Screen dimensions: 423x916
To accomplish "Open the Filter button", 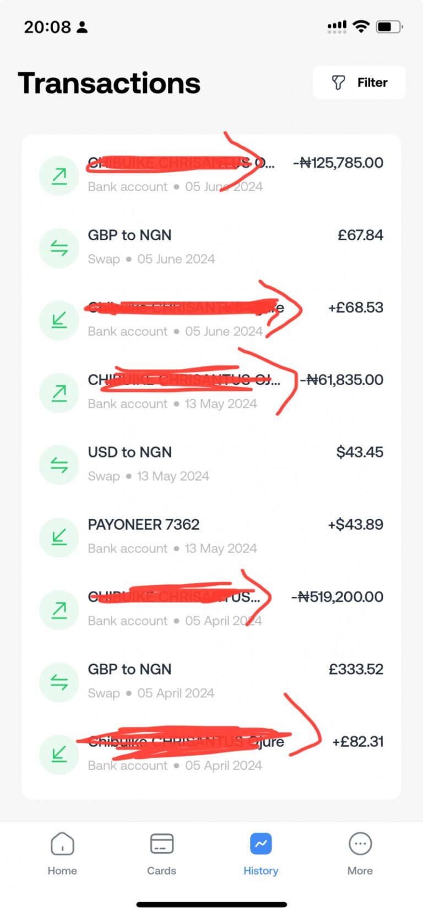I will point(359,83).
